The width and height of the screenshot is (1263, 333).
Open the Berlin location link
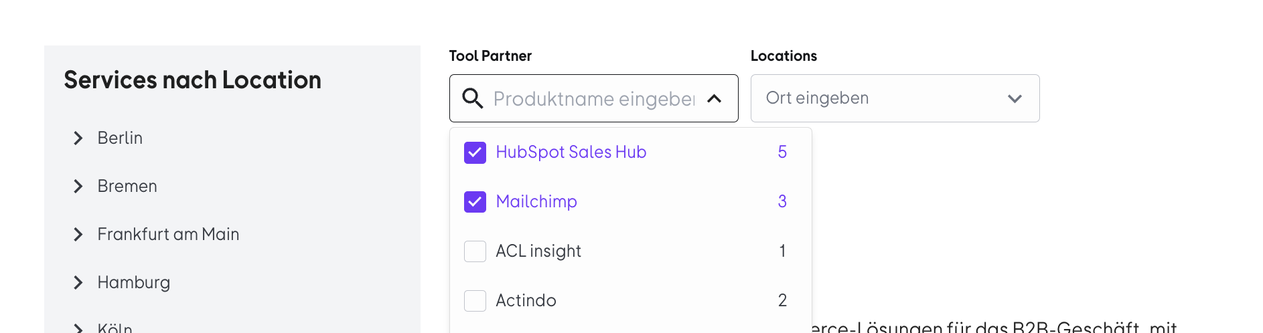pos(120,138)
